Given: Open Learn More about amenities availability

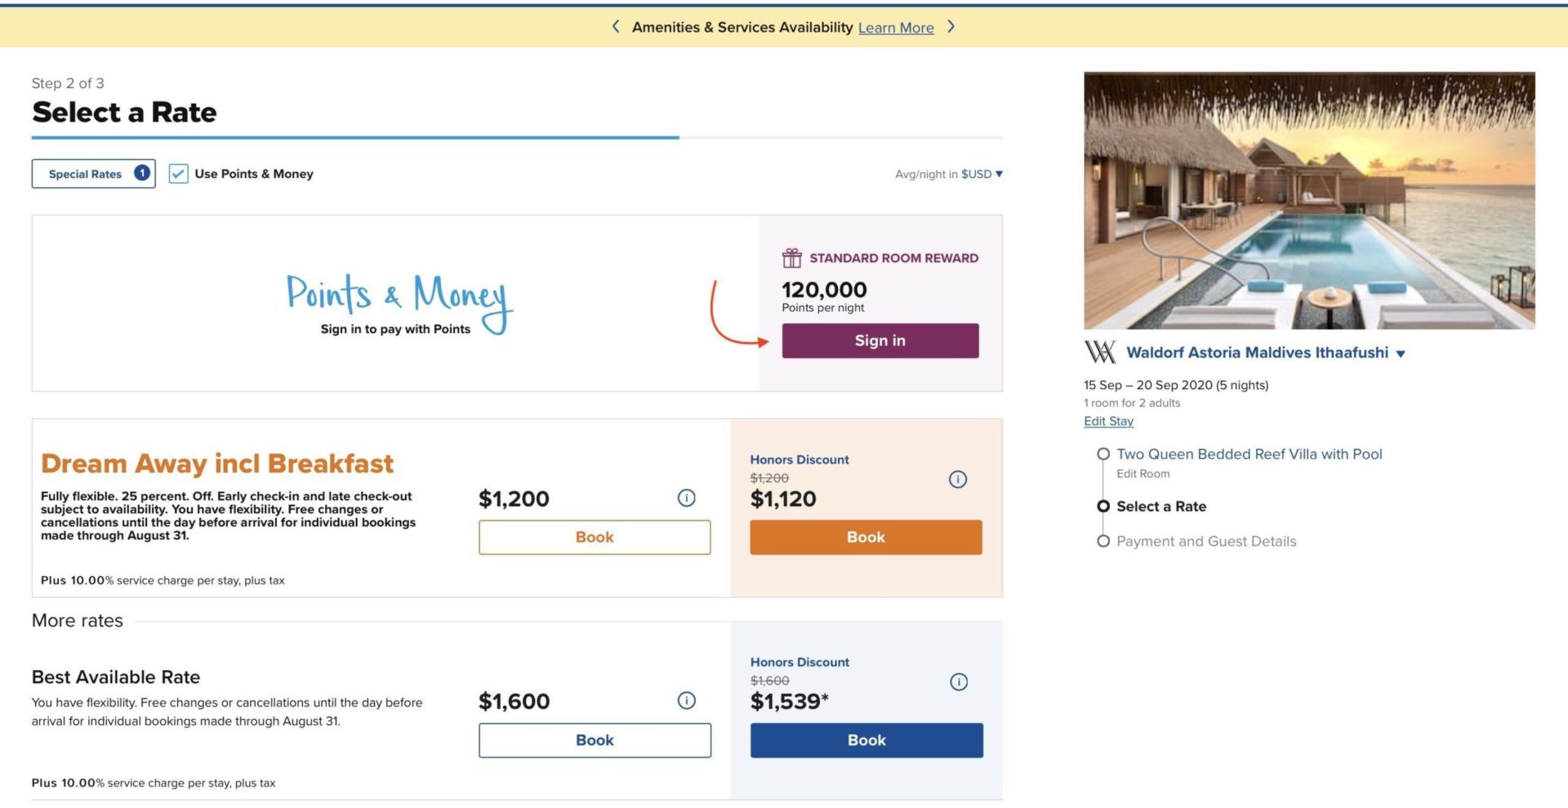Looking at the screenshot, I should [896, 28].
